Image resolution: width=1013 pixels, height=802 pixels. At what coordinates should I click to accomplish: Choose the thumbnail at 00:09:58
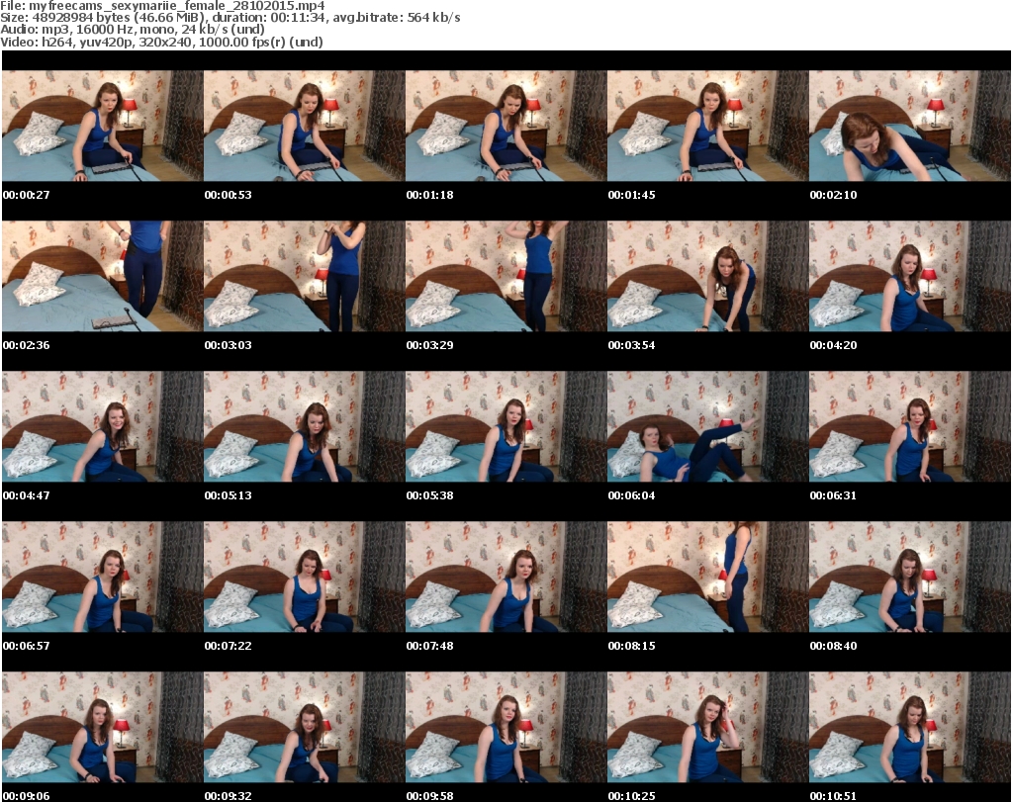[x=506, y=728]
